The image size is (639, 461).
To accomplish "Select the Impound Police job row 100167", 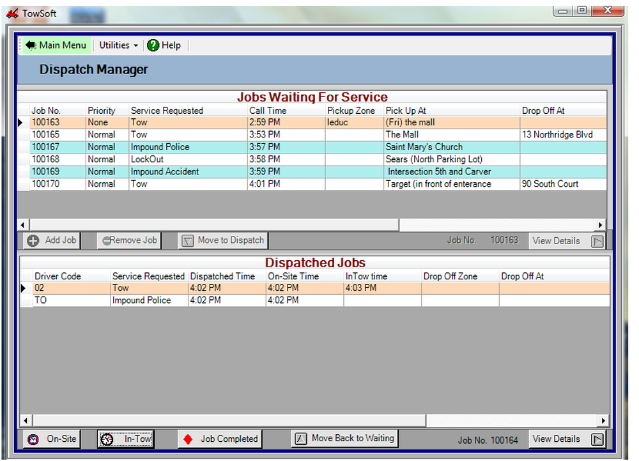I will click(x=192, y=146).
